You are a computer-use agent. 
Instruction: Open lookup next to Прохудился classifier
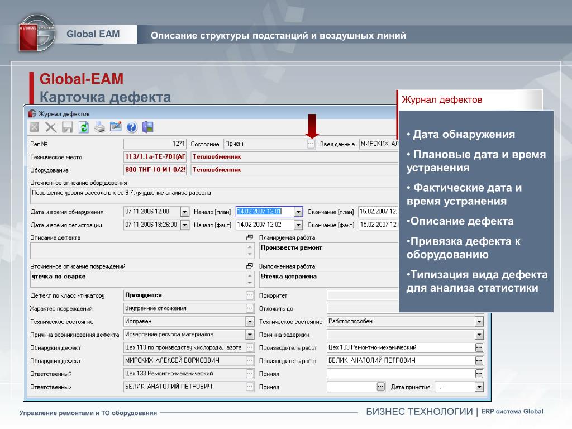[250, 295]
